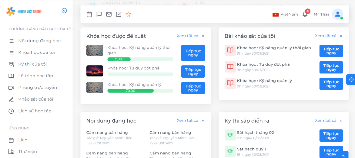Open Lộ trình học tập in sidebar
Screen dimensions: 355x158
pyautogui.click(x=36, y=76)
